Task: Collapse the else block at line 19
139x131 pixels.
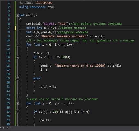Action: (x=18, y=78)
